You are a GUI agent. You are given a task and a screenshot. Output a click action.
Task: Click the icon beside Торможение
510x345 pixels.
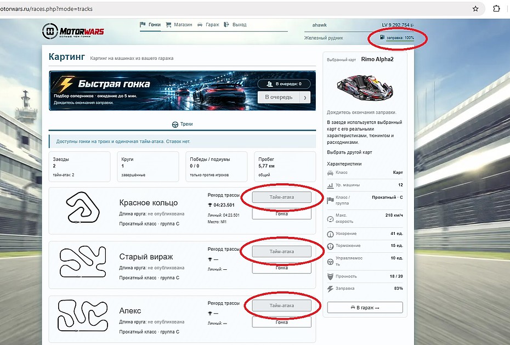click(330, 246)
